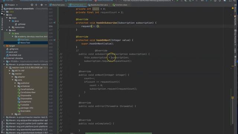This screenshot has height=134, width=238.
Task: Open the Database tool window side tab
Action: coord(235,61)
